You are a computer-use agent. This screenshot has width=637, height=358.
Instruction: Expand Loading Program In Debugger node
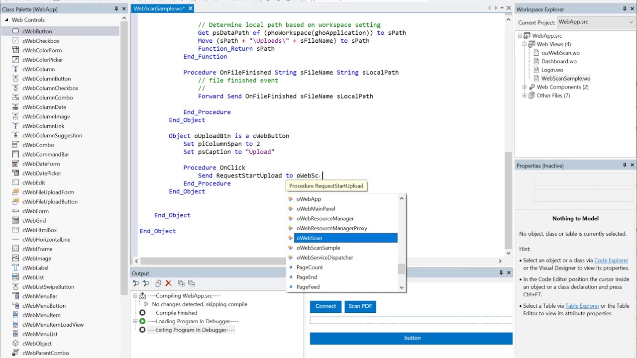135,322
